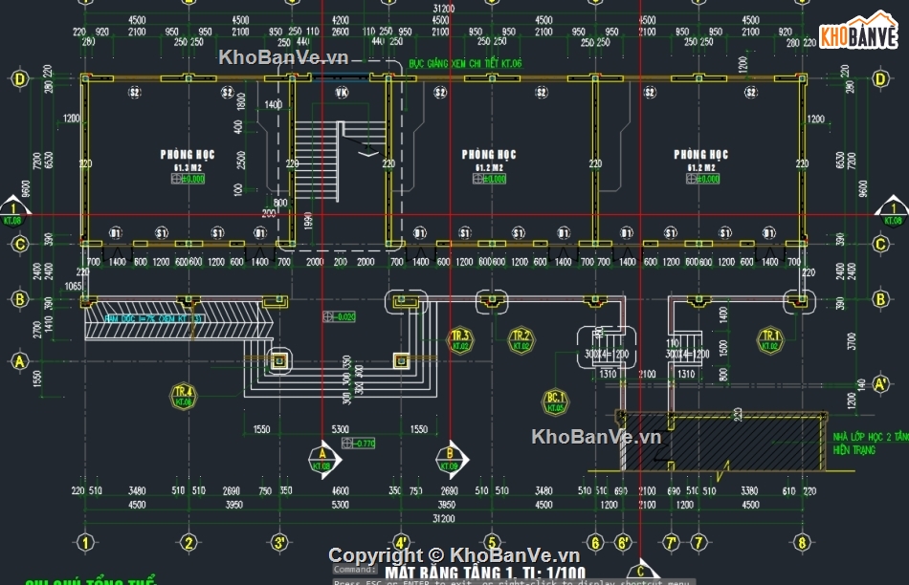The height and width of the screenshot is (585, 909).
Task: Click grid bubble 3' at the bottom axis
Action: click(x=279, y=543)
